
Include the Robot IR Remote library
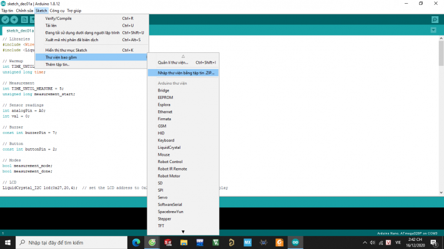click(183, 169)
